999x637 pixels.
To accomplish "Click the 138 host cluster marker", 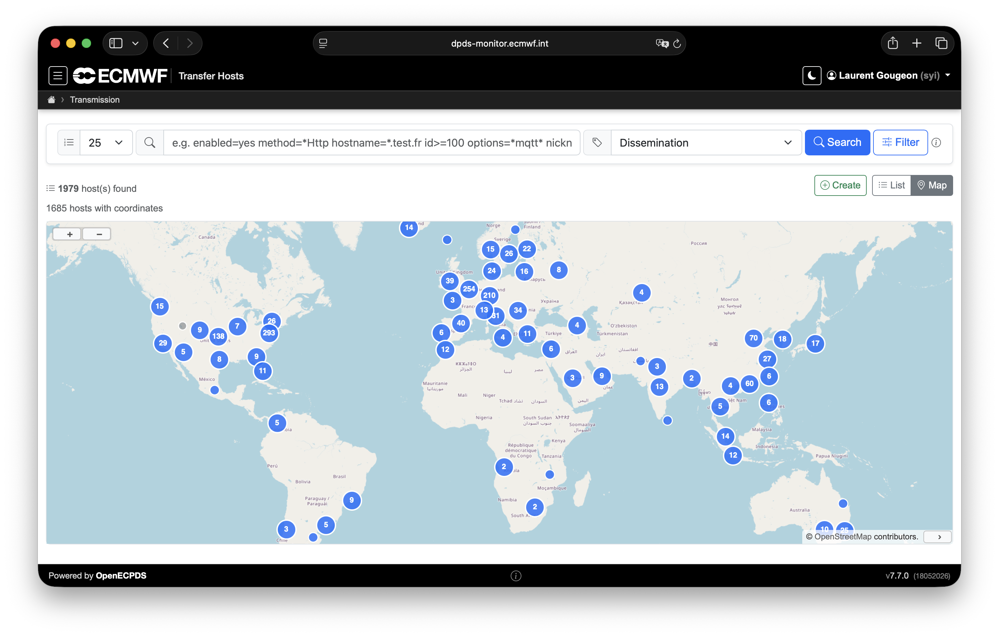I will [218, 336].
